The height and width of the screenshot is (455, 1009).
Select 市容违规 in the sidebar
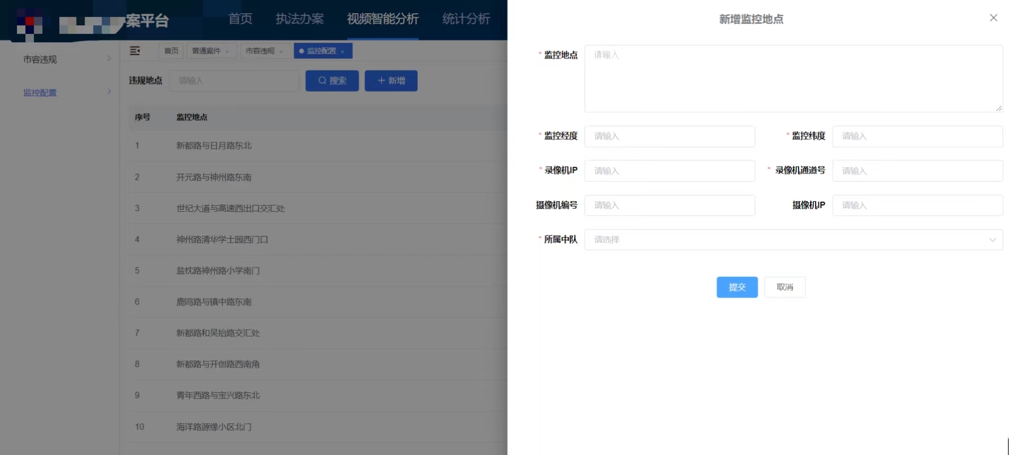[40, 59]
